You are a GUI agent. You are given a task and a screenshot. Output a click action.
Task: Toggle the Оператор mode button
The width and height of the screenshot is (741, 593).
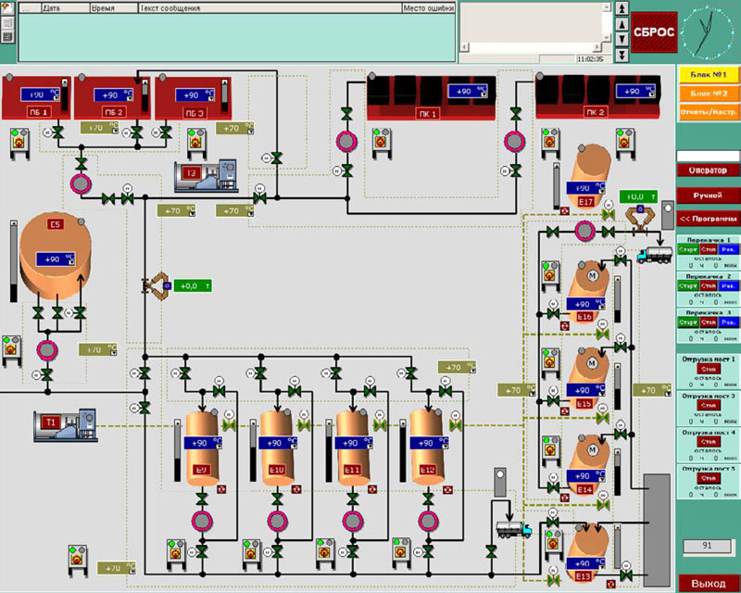(708, 170)
